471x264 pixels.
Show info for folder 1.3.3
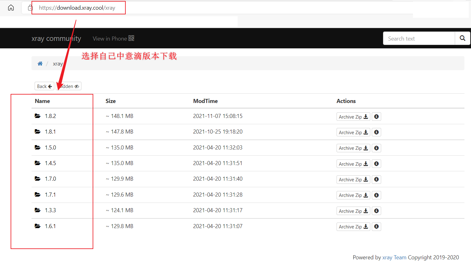[376, 211]
